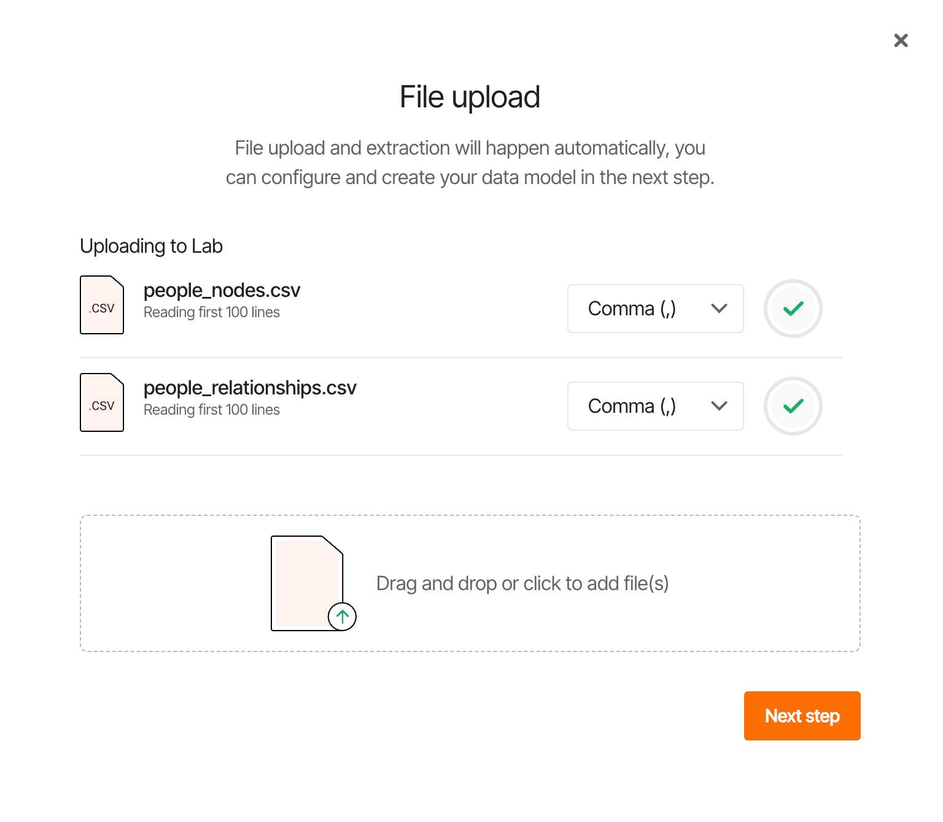Screen dimensions: 943x822
Task: Click the "File upload" dialog title
Action: tap(470, 97)
